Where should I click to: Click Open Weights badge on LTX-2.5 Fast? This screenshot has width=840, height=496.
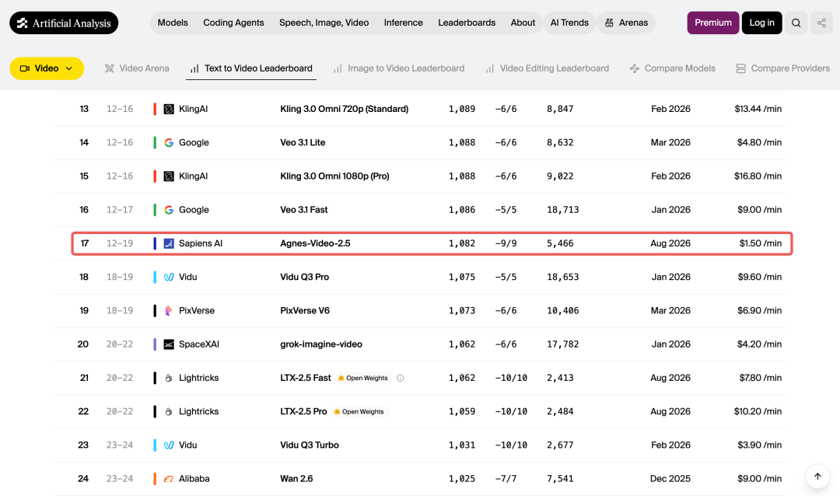(362, 378)
